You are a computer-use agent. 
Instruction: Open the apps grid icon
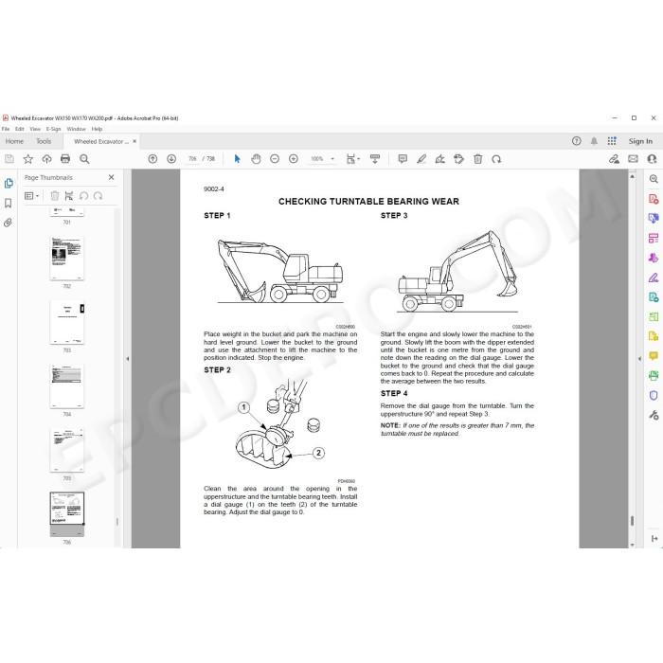pyautogui.click(x=612, y=141)
